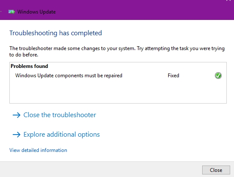
Task: Click the green Fixed checkmark icon
Action: point(218,76)
